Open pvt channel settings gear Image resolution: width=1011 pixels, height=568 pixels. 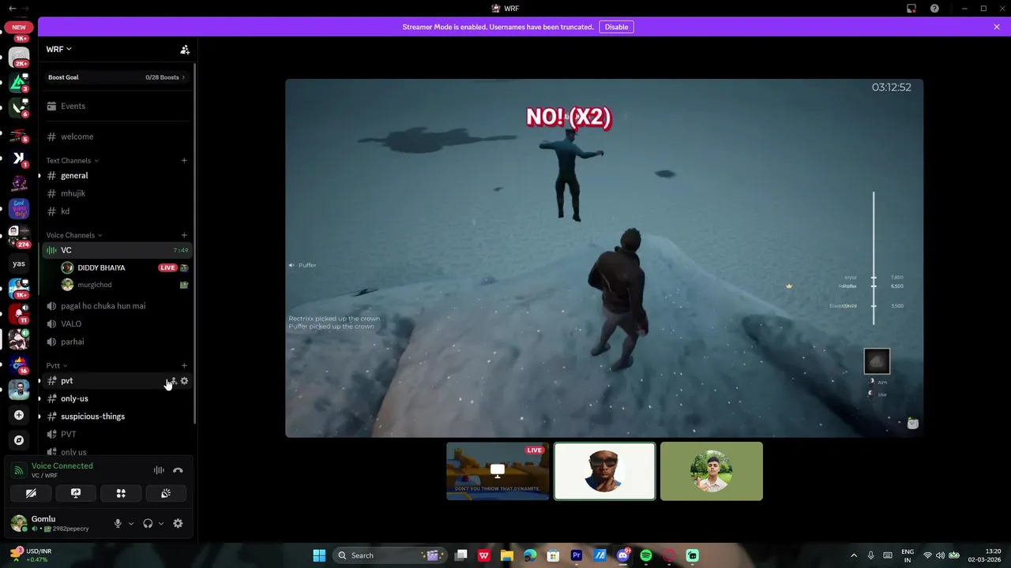coord(184,381)
